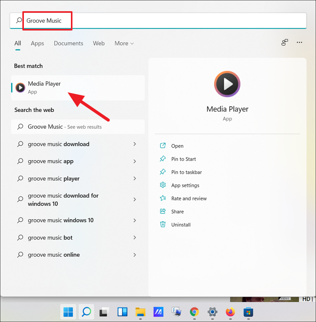Viewport: 316px width, 322px height.
Task: Click magnifier icon next to groove music bot
Action: click(x=20, y=237)
